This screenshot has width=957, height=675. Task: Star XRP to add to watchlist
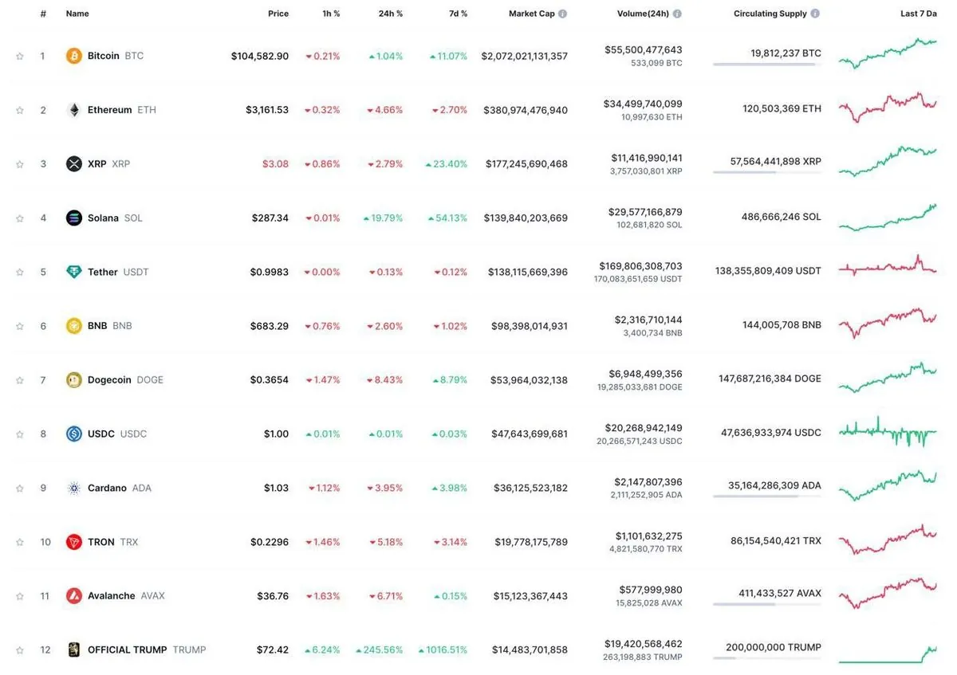20,164
